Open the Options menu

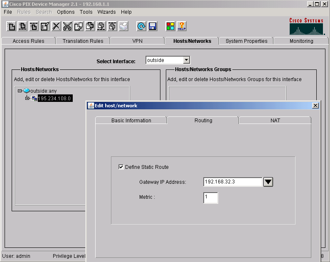[x=66, y=12]
